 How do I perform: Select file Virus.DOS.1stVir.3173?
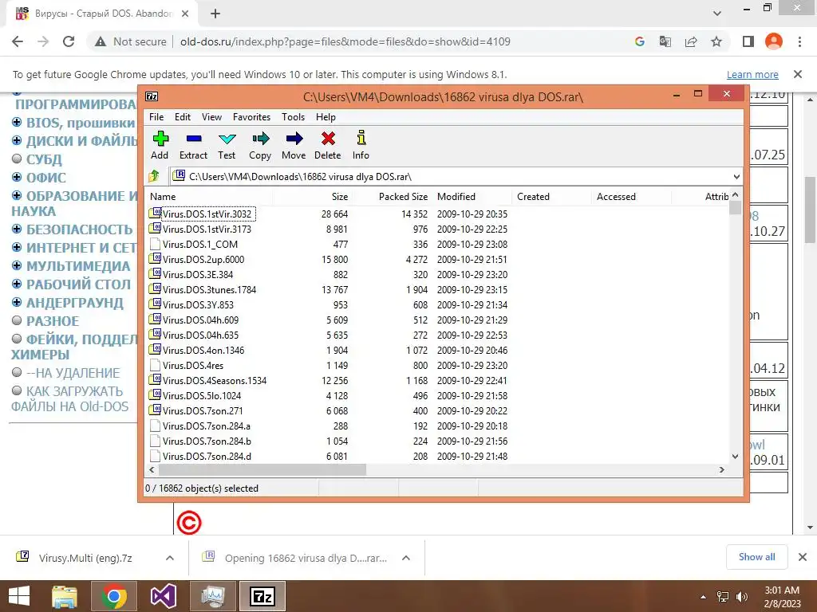207,229
